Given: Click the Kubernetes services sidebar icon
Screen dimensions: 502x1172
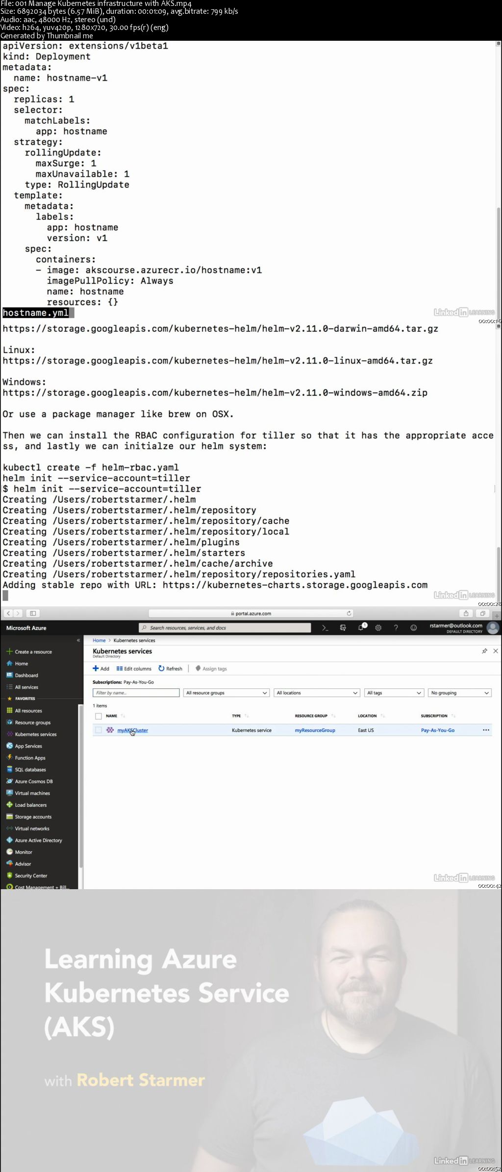Looking at the screenshot, I should point(9,734).
